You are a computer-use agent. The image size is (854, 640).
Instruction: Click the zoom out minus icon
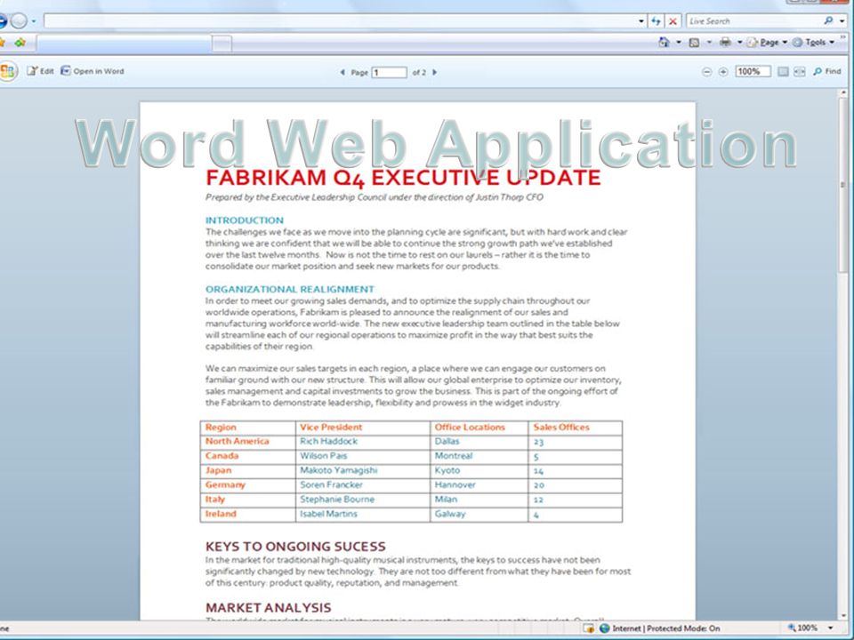point(706,72)
